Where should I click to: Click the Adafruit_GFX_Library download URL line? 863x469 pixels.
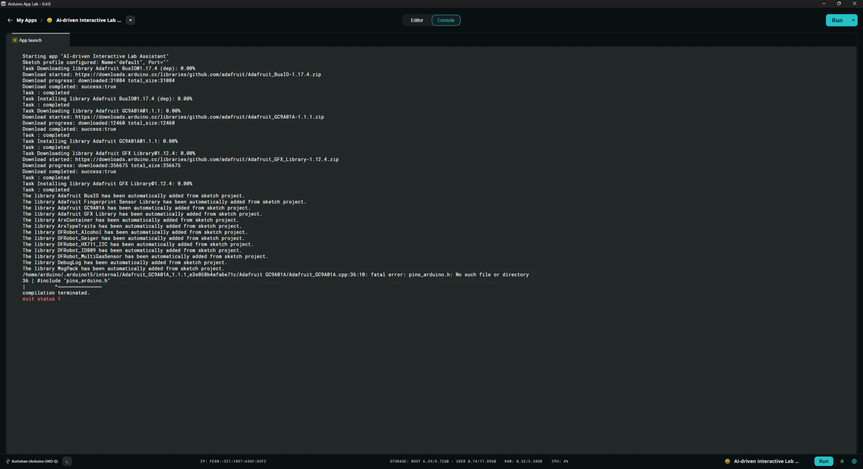tap(181, 160)
